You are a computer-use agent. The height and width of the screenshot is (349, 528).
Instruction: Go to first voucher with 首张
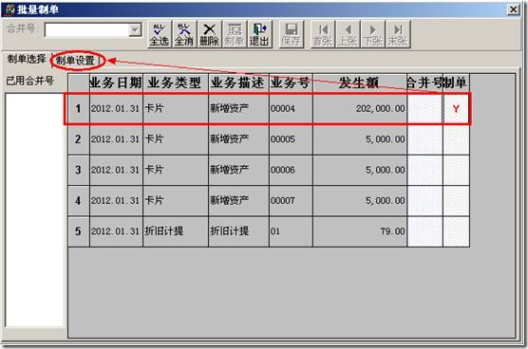tap(323, 34)
